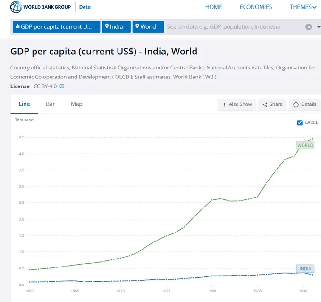Go to the HOME page
Viewport: 321px width, 302px height.
coord(213,7)
